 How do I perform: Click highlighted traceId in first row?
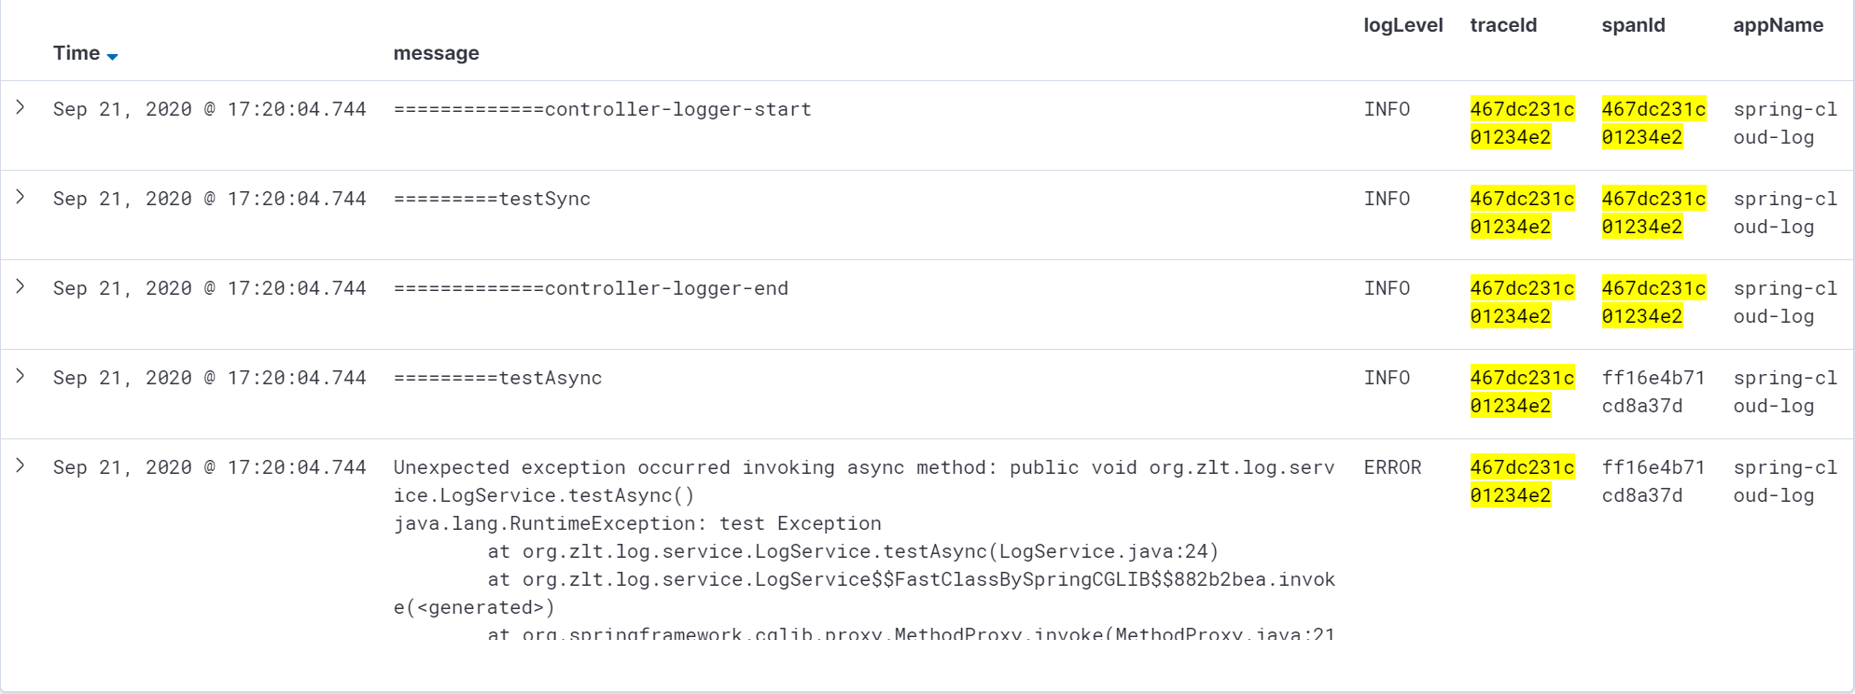click(x=1521, y=123)
